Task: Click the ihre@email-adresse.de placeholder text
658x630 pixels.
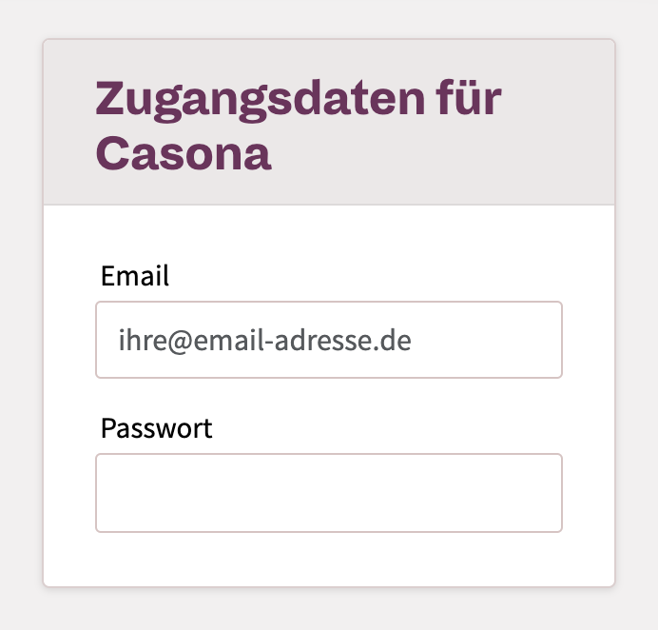Action: pyautogui.click(x=264, y=341)
